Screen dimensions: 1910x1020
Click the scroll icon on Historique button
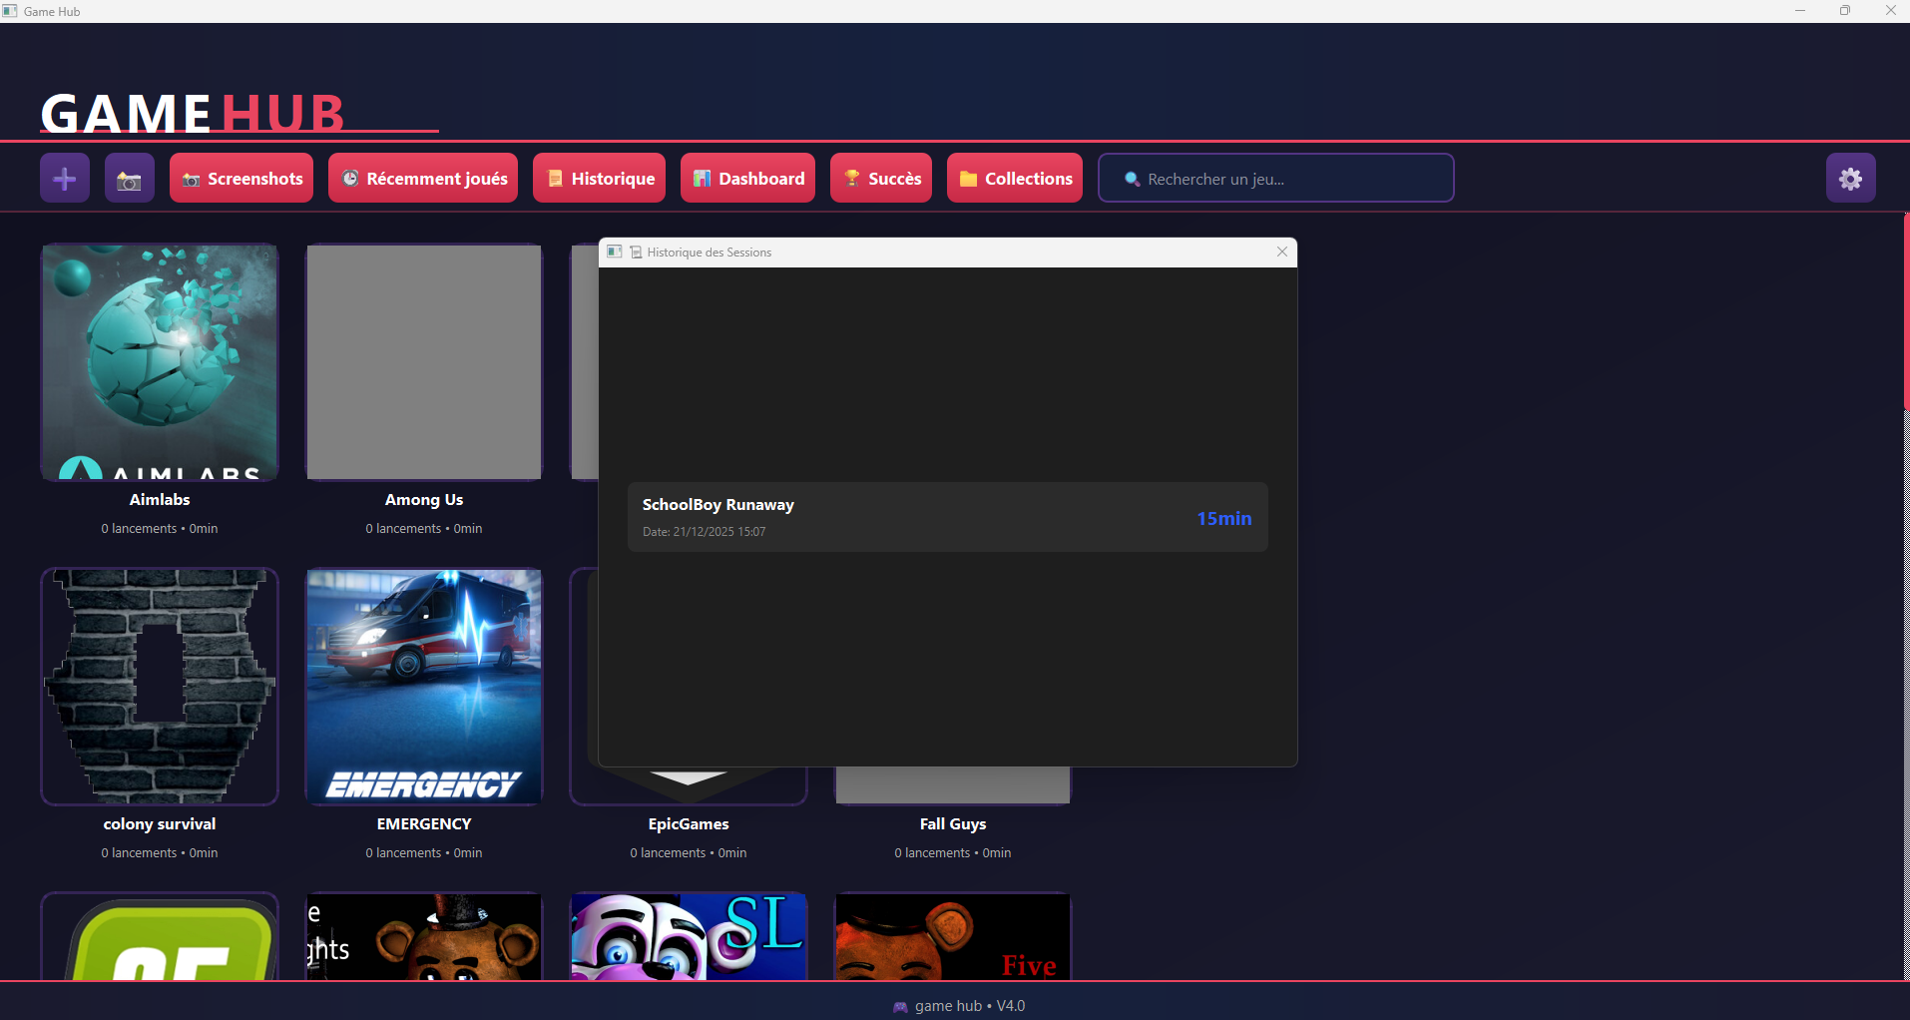[x=555, y=179]
